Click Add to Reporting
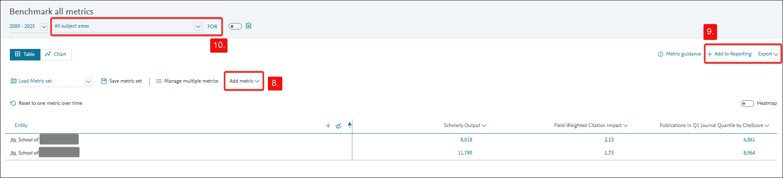 729,54
